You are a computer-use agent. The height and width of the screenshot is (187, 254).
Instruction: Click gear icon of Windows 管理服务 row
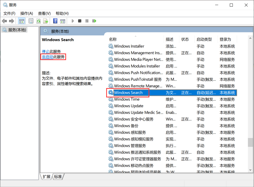point(111,146)
